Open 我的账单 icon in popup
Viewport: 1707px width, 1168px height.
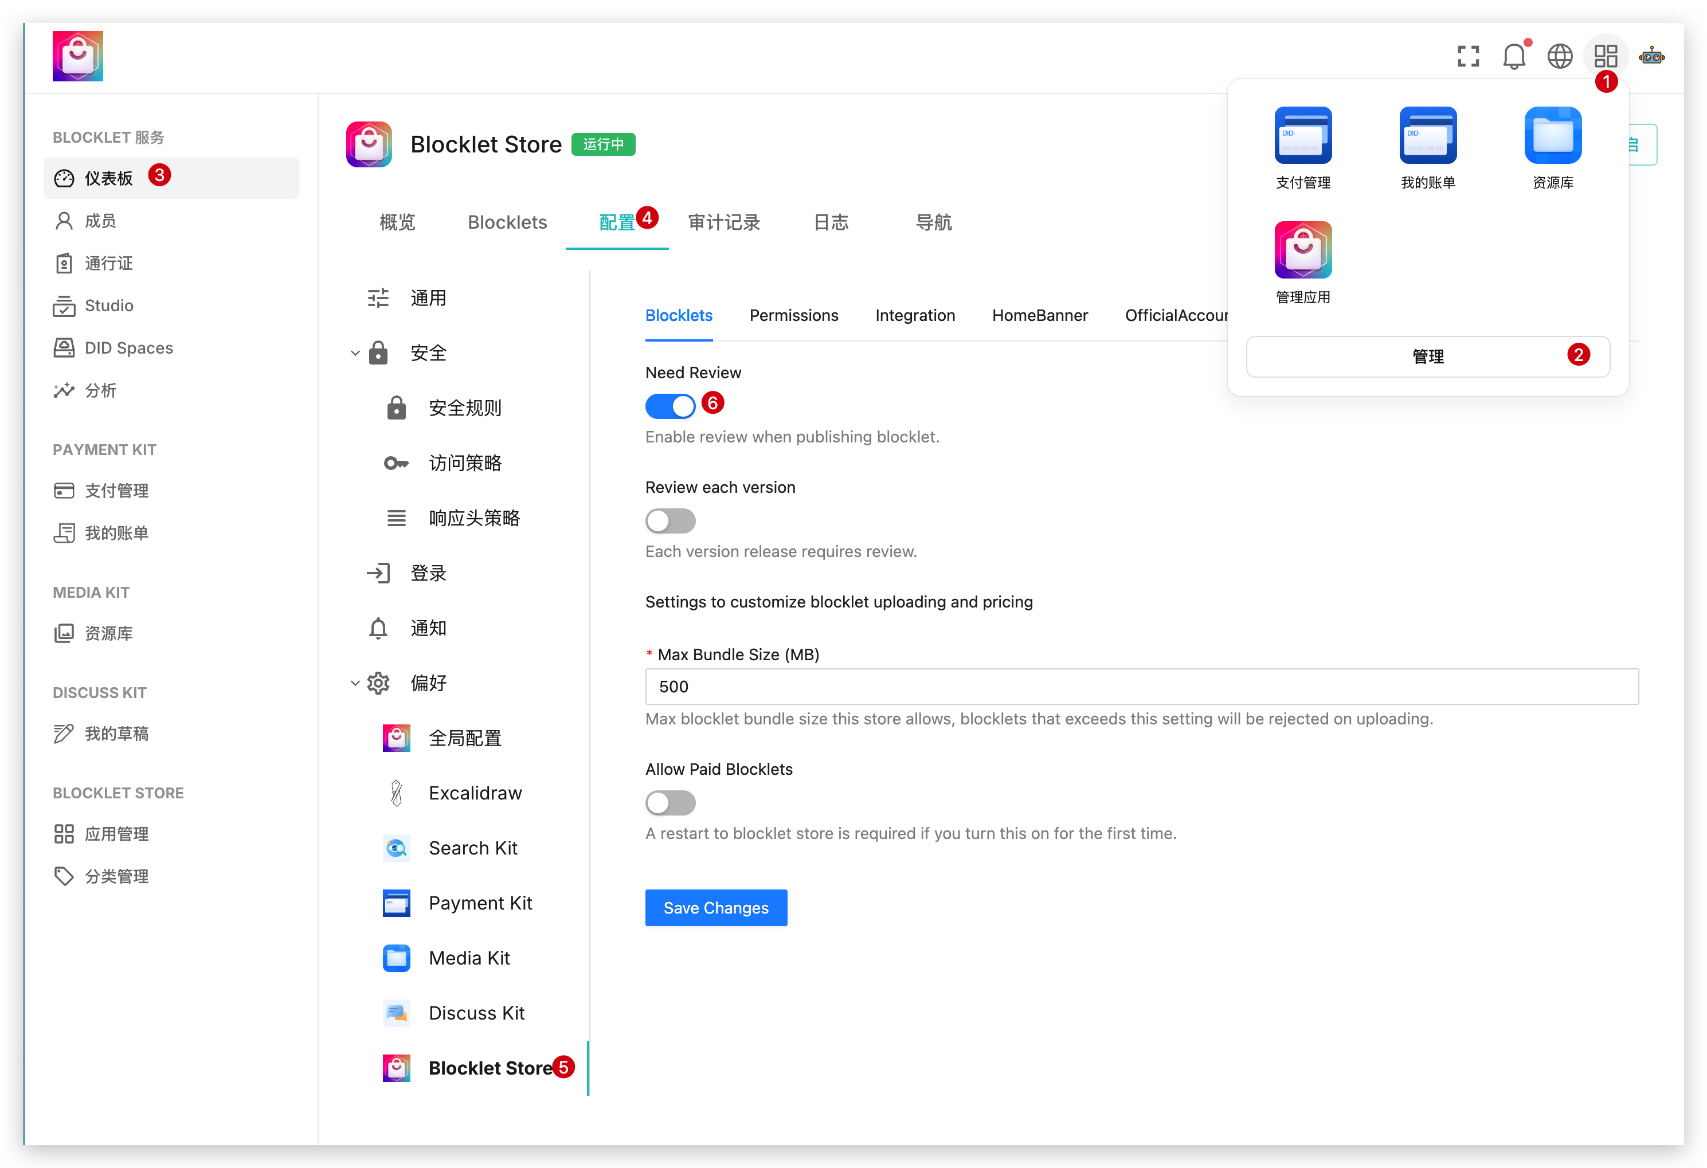click(x=1427, y=136)
